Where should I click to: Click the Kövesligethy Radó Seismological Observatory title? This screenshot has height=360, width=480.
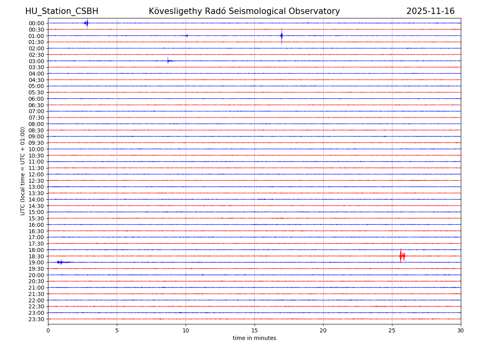[x=244, y=11]
